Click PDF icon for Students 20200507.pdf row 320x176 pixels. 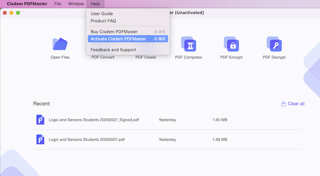point(40,140)
